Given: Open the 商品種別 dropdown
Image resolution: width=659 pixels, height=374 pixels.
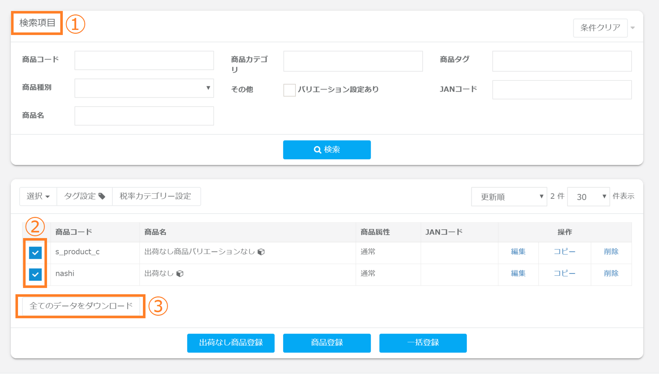Looking at the screenshot, I should 144,88.
